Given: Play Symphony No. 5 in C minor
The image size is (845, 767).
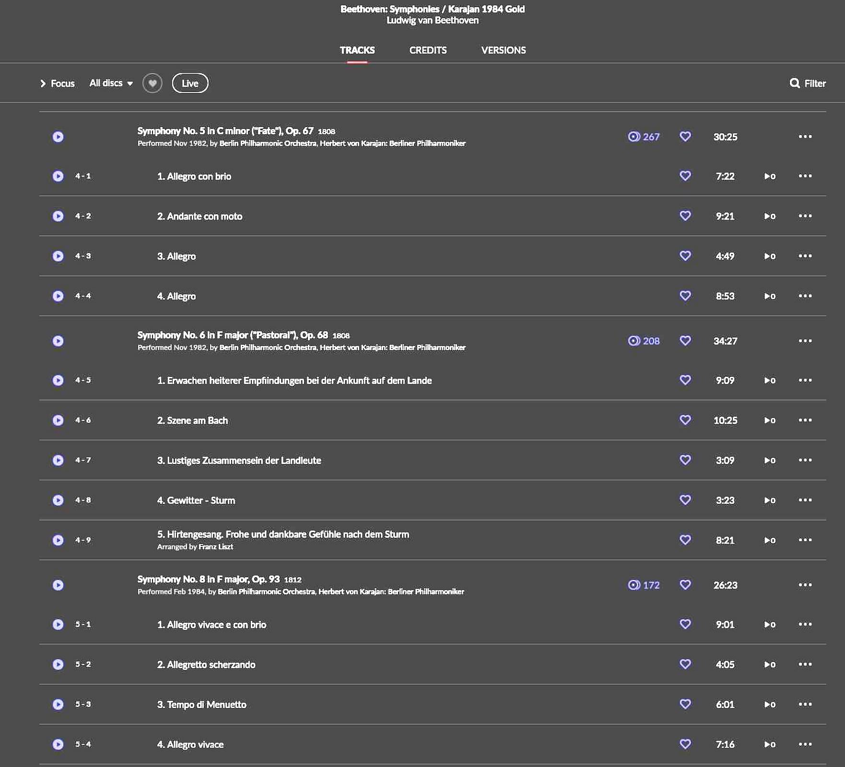Looking at the screenshot, I should [58, 137].
